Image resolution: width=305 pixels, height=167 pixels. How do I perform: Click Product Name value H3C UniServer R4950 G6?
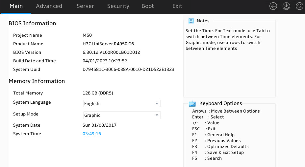[108, 44]
